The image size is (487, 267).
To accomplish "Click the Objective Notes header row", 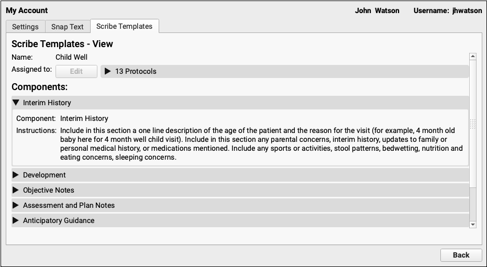I will (x=240, y=190).
